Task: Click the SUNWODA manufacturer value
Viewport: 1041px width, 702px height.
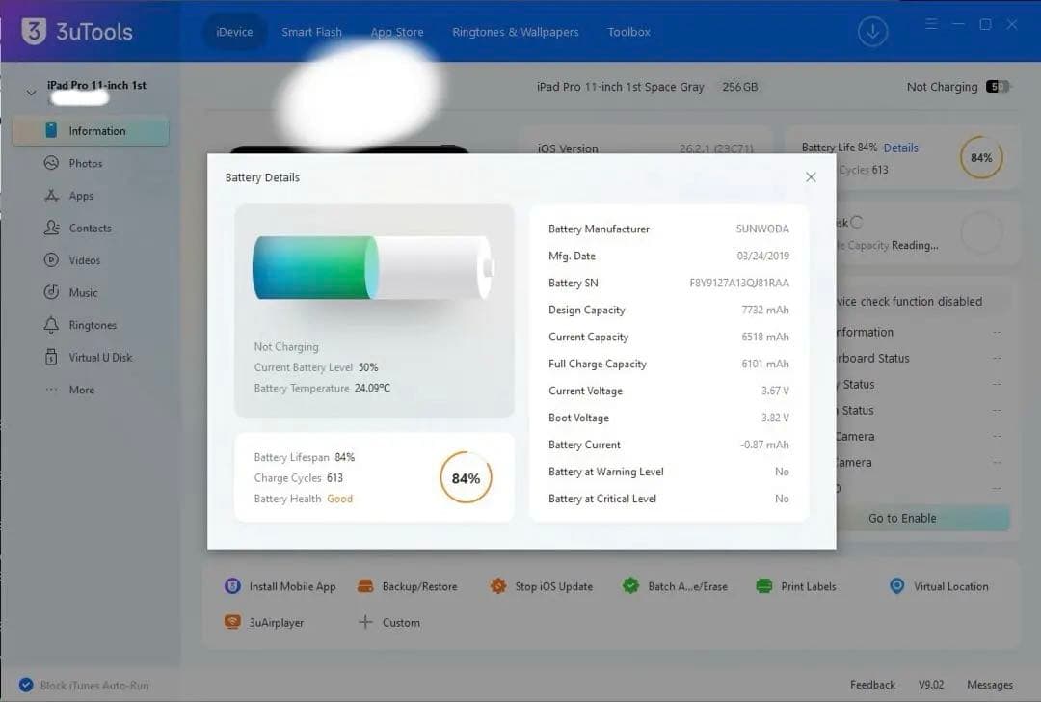Action: [x=762, y=229]
